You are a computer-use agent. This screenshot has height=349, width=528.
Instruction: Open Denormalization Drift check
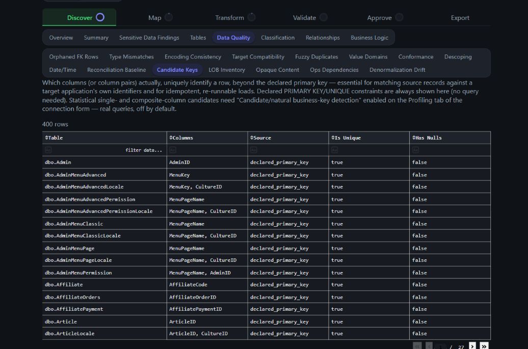(398, 70)
